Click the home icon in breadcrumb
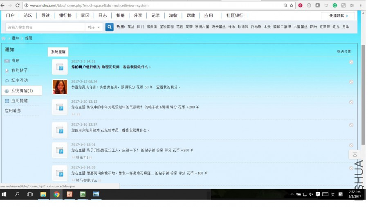The height and width of the screenshot is (207, 368). (4, 38)
